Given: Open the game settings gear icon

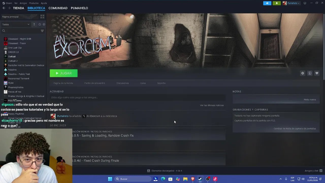Looking at the screenshot, I should (302, 73).
